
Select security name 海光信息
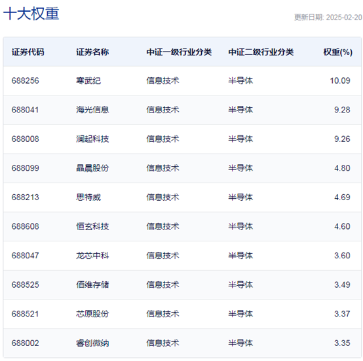tap(92, 110)
